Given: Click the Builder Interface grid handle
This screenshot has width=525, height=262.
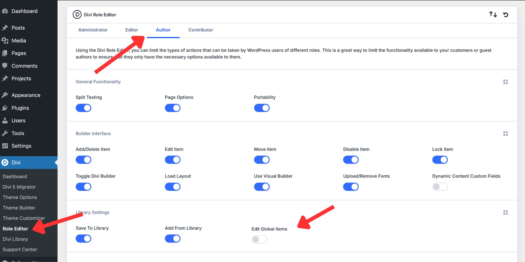Looking at the screenshot, I should tap(505, 134).
